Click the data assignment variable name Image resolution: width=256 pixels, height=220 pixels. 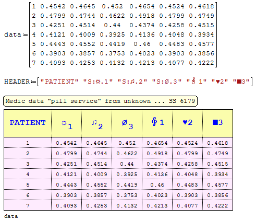pyautogui.click(x=13, y=34)
